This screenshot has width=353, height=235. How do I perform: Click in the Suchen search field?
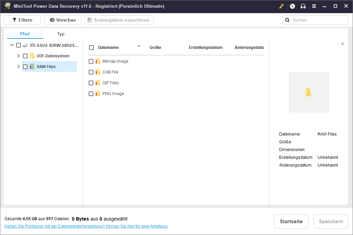point(317,20)
